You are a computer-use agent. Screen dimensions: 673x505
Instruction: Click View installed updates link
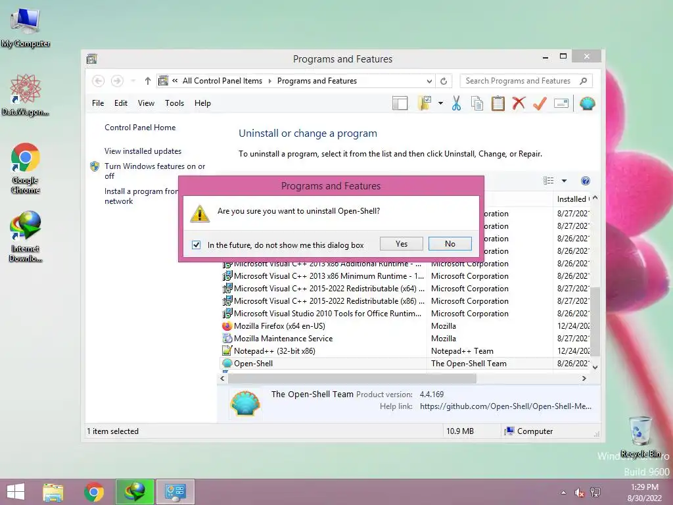click(x=143, y=151)
